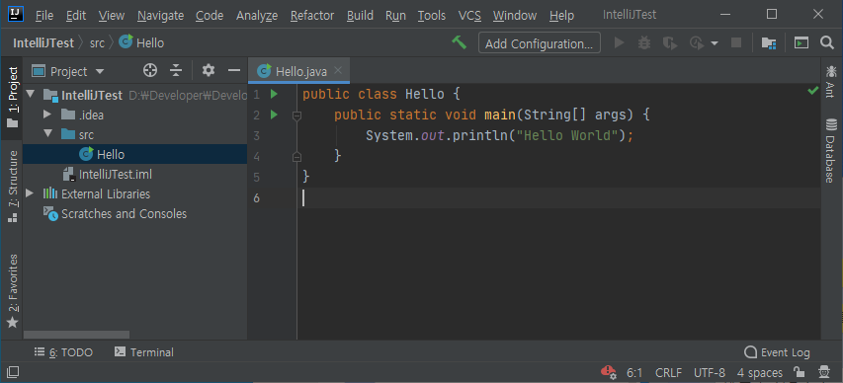Select the Hello.java editor tab
This screenshot has height=383, width=843.
(298, 70)
